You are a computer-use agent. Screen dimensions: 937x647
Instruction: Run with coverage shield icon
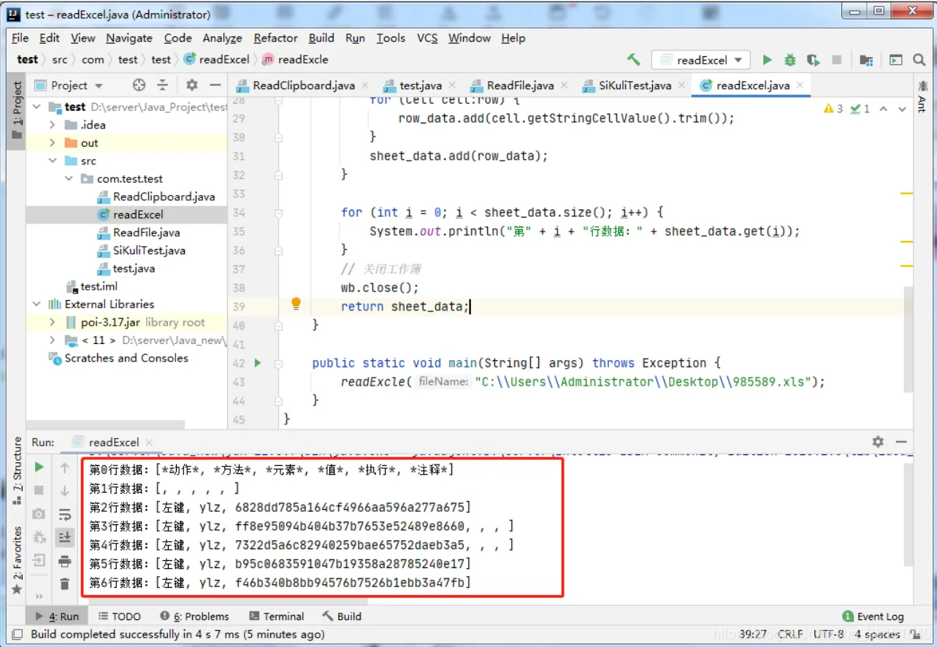point(813,60)
